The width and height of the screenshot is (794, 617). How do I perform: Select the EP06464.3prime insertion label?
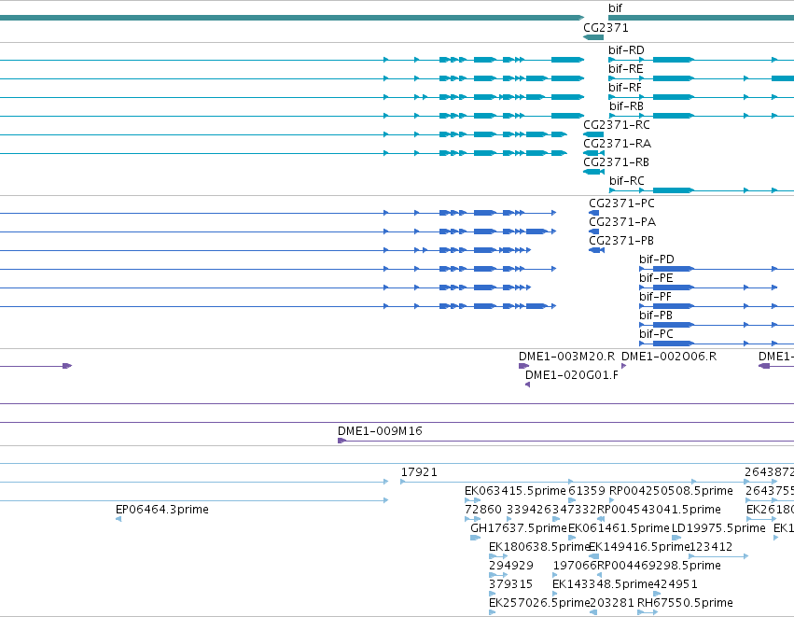(x=162, y=510)
